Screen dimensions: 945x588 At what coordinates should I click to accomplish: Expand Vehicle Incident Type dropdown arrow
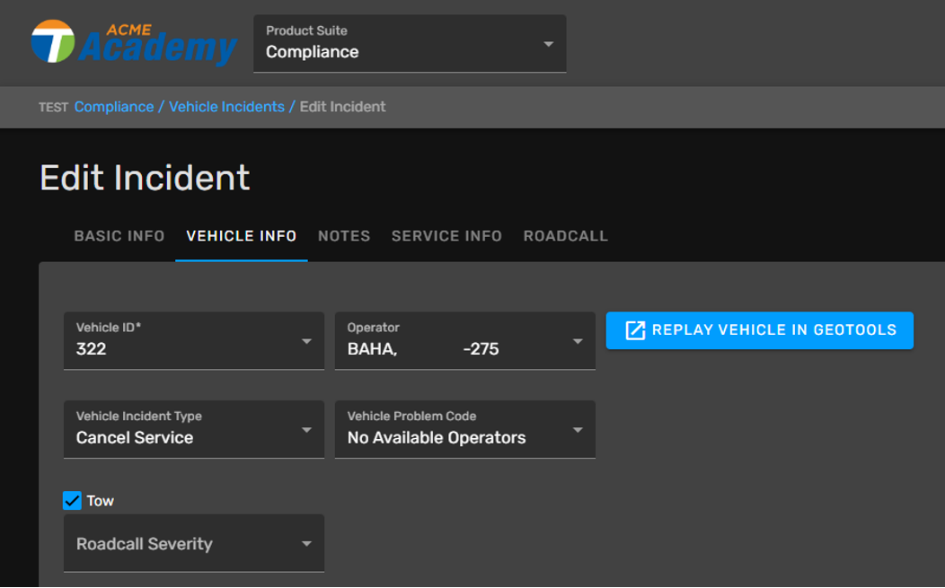click(x=306, y=430)
